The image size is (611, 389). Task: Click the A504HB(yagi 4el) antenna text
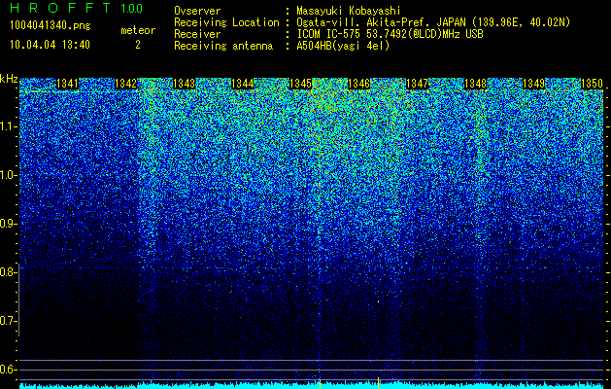point(343,46)
